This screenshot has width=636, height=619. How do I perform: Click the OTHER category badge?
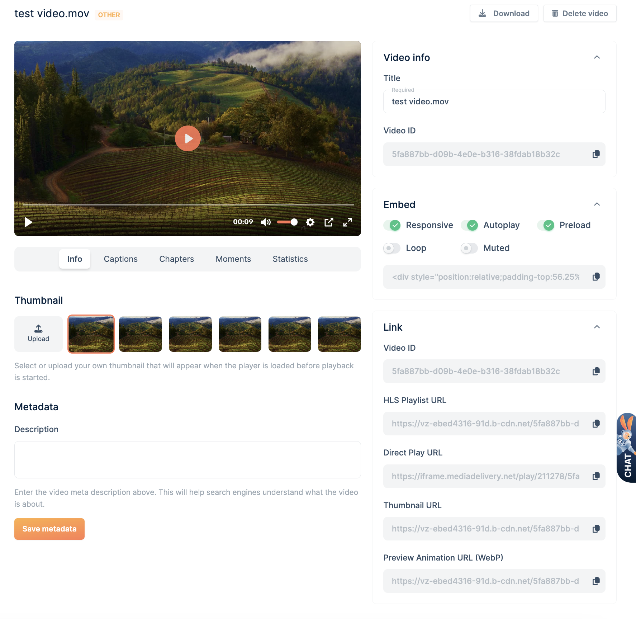pos(109,15)
